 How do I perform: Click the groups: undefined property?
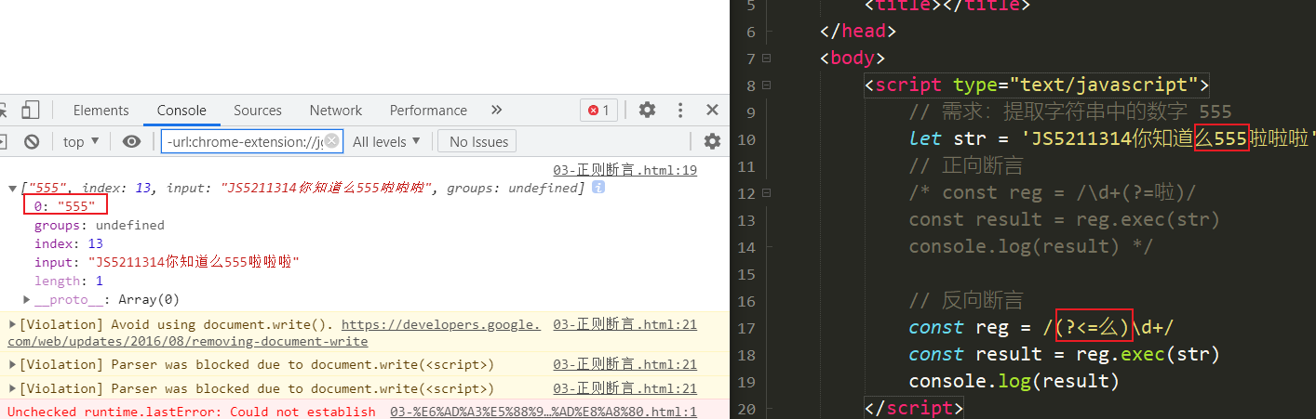(100, 225)
